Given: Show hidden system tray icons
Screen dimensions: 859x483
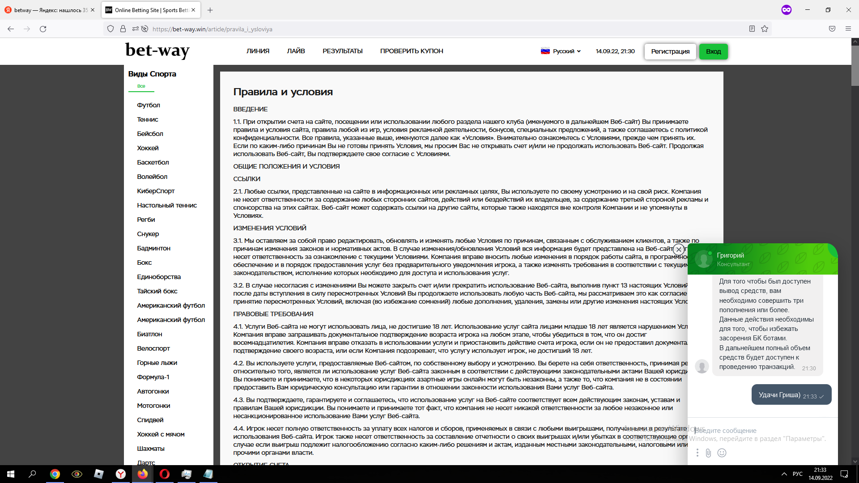Looking at the screenshot, I should pos(784,474).
